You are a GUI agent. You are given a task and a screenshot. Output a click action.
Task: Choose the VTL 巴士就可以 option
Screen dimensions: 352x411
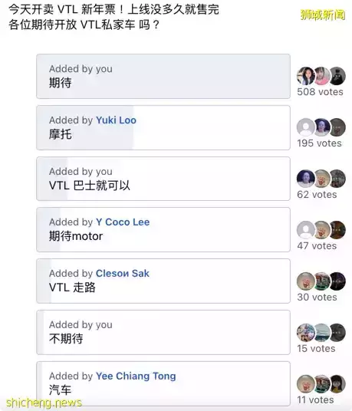[163, 179]
